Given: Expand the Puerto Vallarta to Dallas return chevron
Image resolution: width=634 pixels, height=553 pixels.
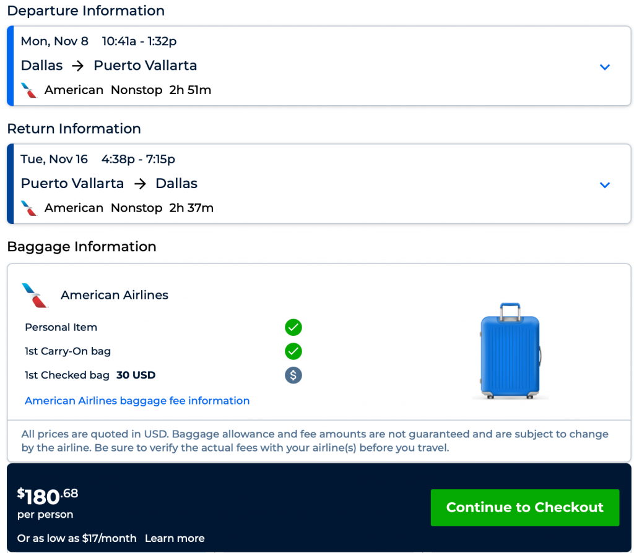Looking at the screenshot, I should tap(605, 185).
